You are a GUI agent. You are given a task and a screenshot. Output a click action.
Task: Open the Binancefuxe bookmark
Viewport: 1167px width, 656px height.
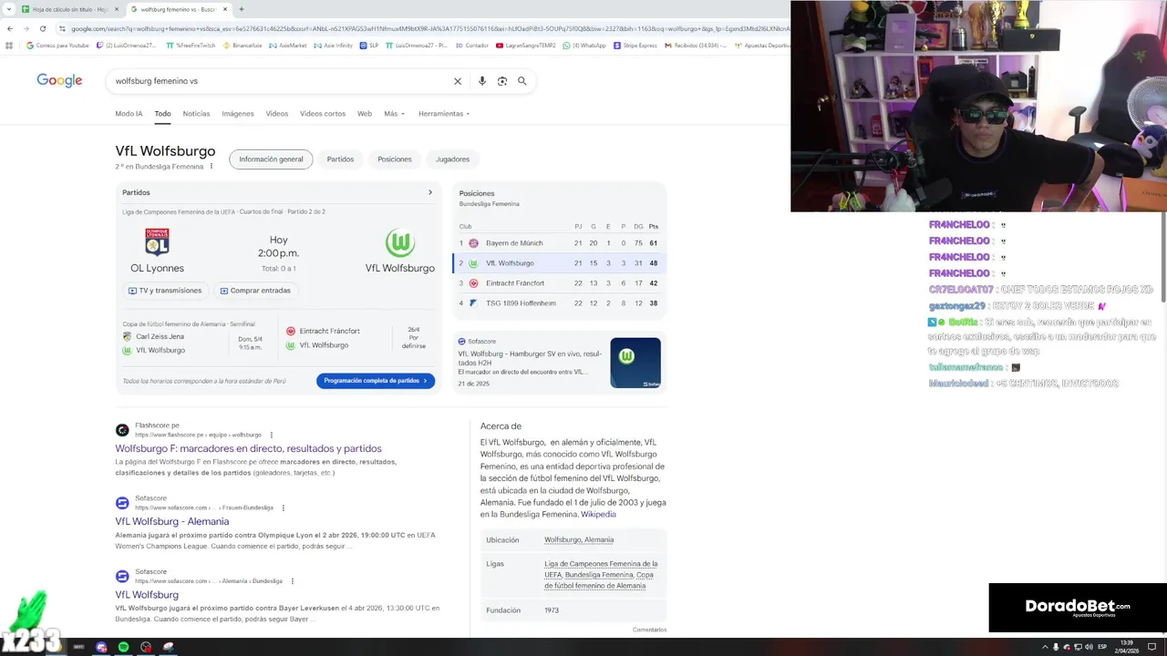point(243,45)
